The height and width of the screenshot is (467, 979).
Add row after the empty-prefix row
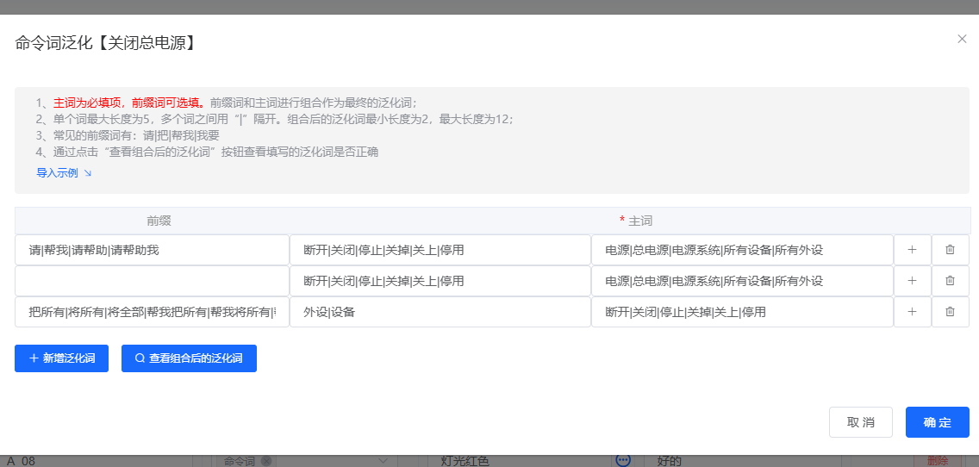[x=912, y=281]
